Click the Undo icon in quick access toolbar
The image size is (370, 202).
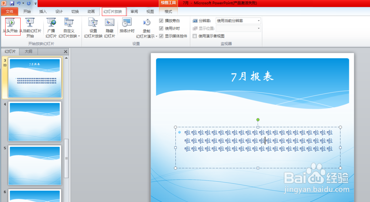coord(18,3)
